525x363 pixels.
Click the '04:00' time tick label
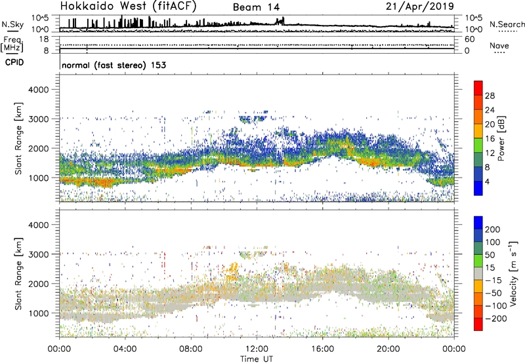tap(125, 349)
